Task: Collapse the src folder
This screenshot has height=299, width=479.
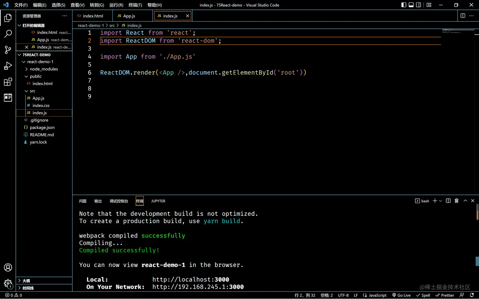Action: (x=26, y=91)
